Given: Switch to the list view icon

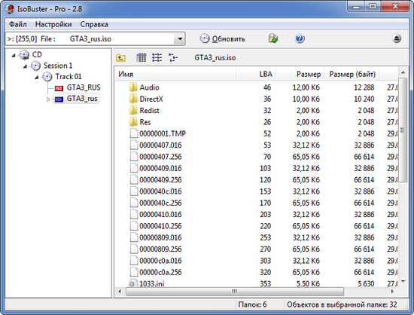Looking at the screenshot, I should click(x=157, y=57).
